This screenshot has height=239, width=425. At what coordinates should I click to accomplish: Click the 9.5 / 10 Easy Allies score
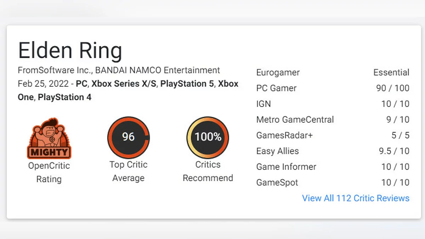coord(394,151)
